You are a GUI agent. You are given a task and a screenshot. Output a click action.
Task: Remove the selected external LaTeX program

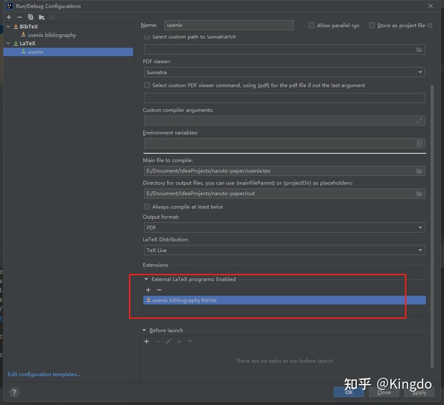[x=159, y=290]
